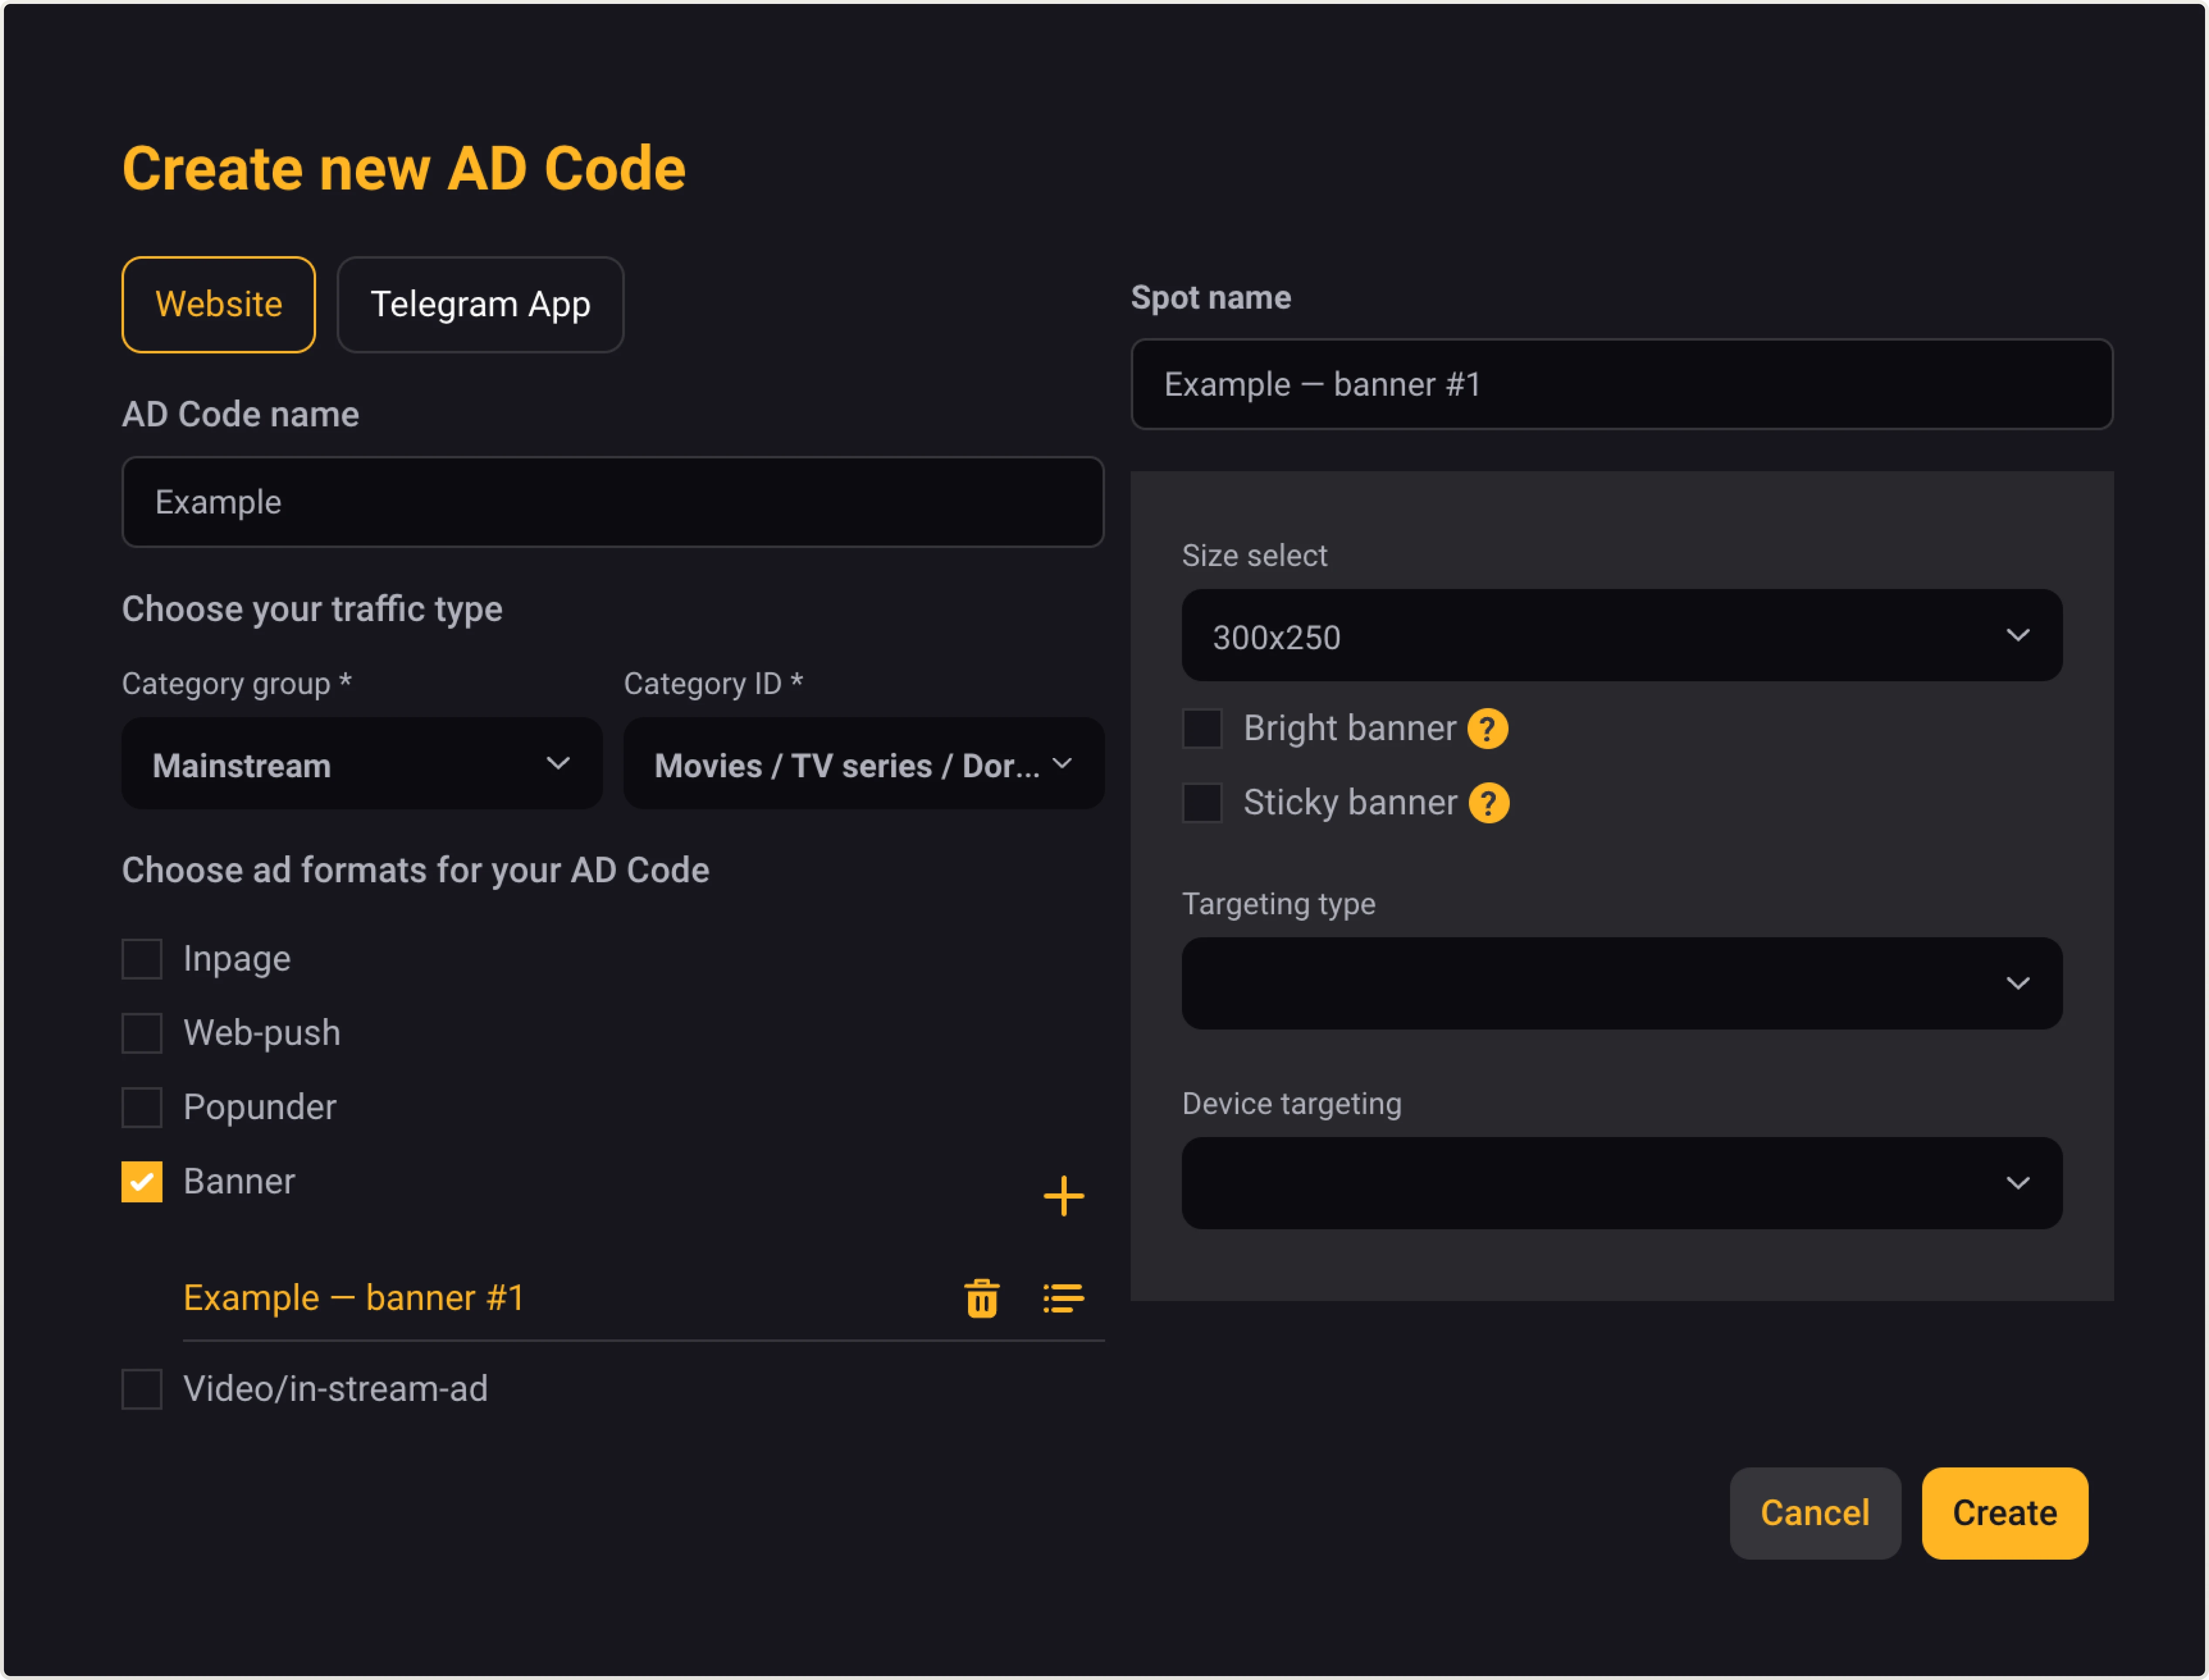Open the Example — banner #1 spot link

click(x=353, y=1297)
